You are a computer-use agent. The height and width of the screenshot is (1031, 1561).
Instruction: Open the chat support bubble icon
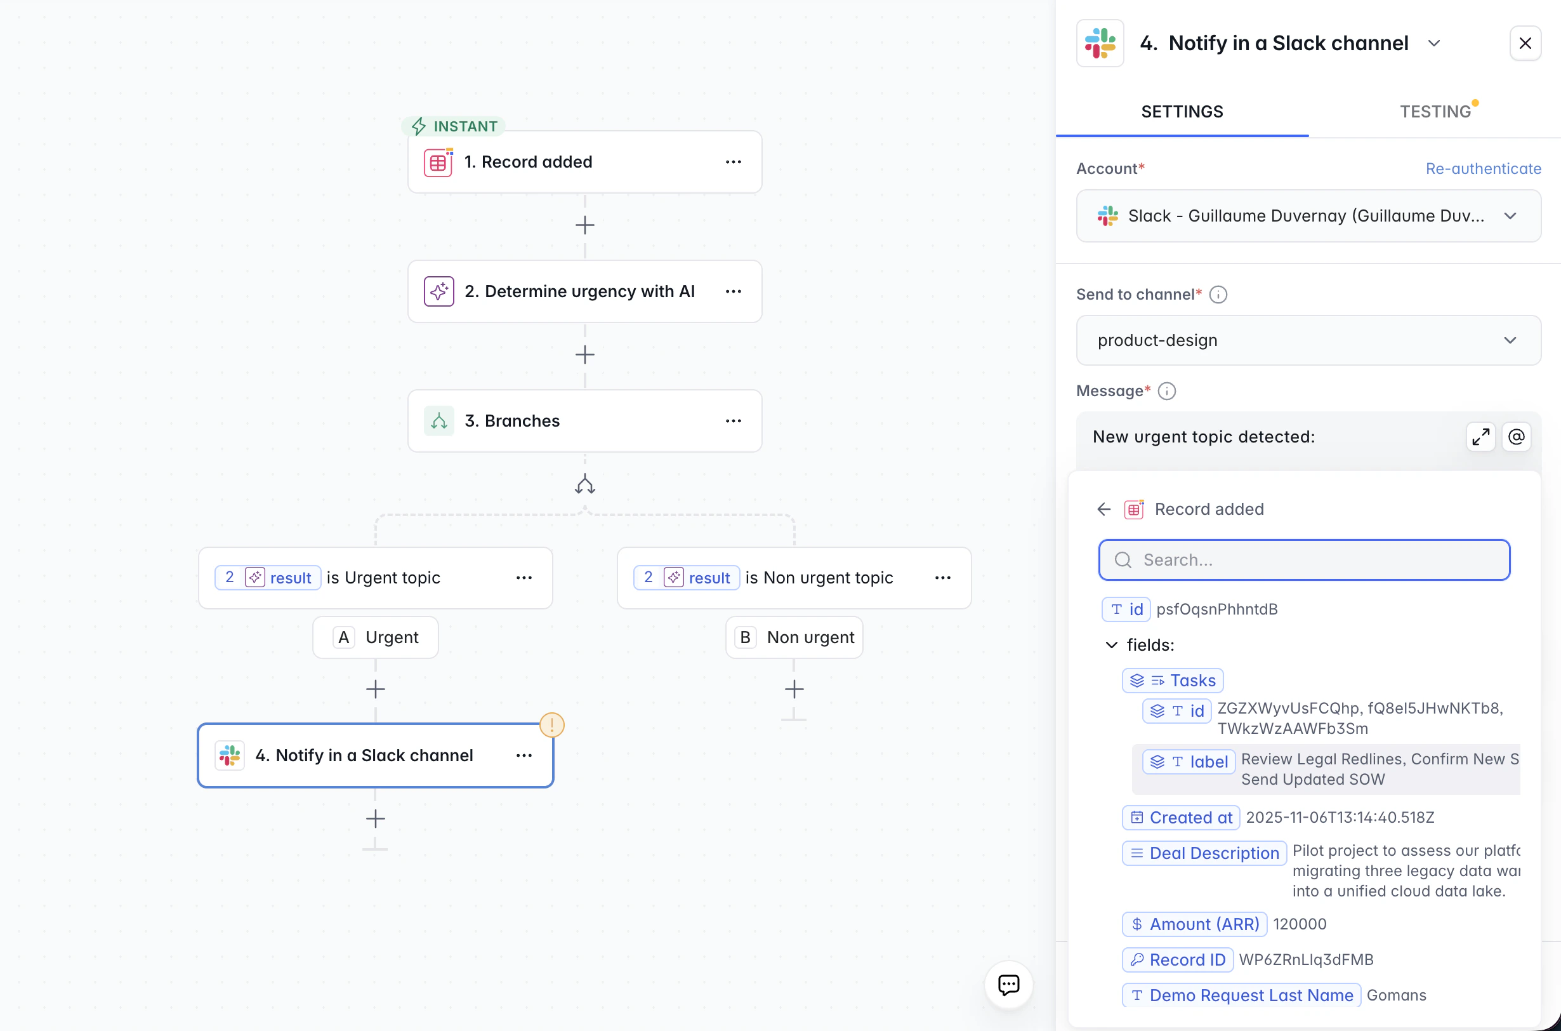[1008, 984]
